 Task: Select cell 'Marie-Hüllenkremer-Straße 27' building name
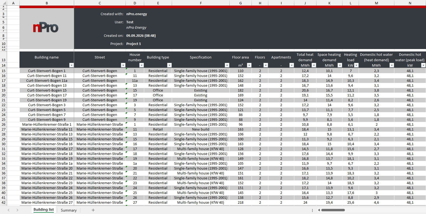[47, 202]
